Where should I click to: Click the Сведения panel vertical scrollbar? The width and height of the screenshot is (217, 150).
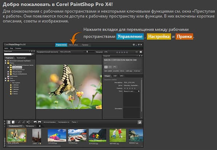click(x=142, y=95)
